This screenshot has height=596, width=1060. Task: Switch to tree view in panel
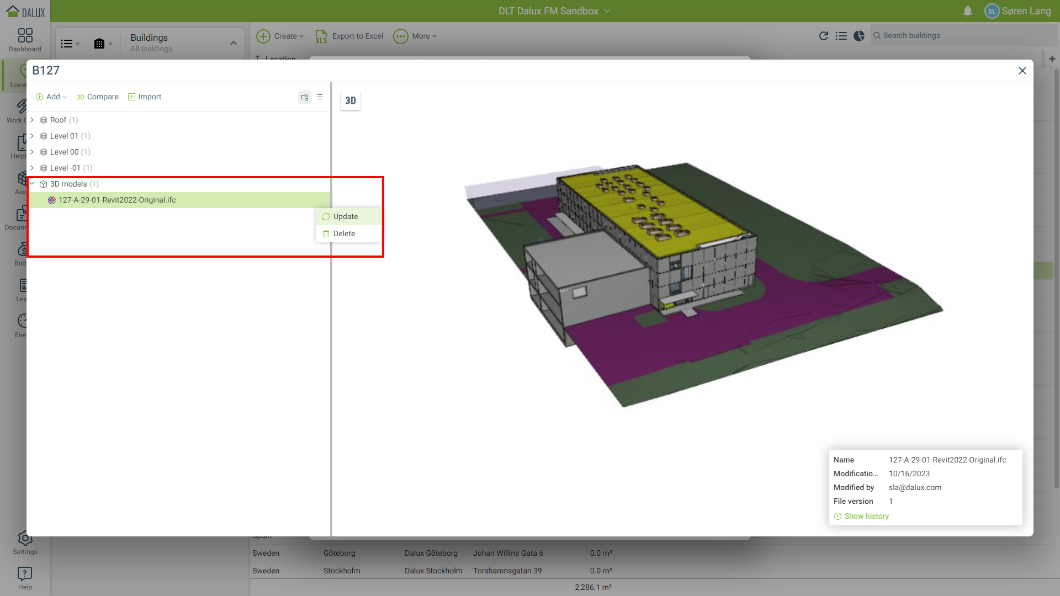[x=305, y=97]
